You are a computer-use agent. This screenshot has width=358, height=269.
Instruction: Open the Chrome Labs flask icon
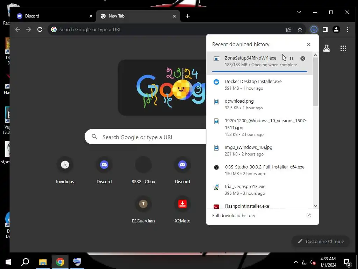[x=327, y=48]
